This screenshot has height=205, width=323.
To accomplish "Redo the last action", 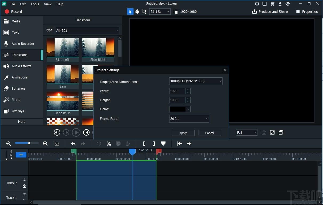I will [x=83, y=144].
